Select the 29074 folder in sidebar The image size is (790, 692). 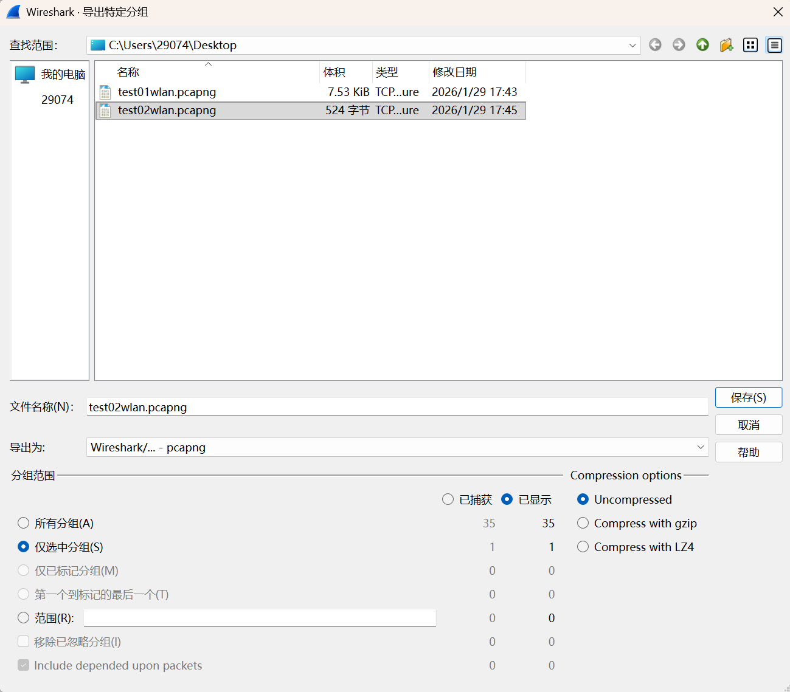click(x=57, y=100)
